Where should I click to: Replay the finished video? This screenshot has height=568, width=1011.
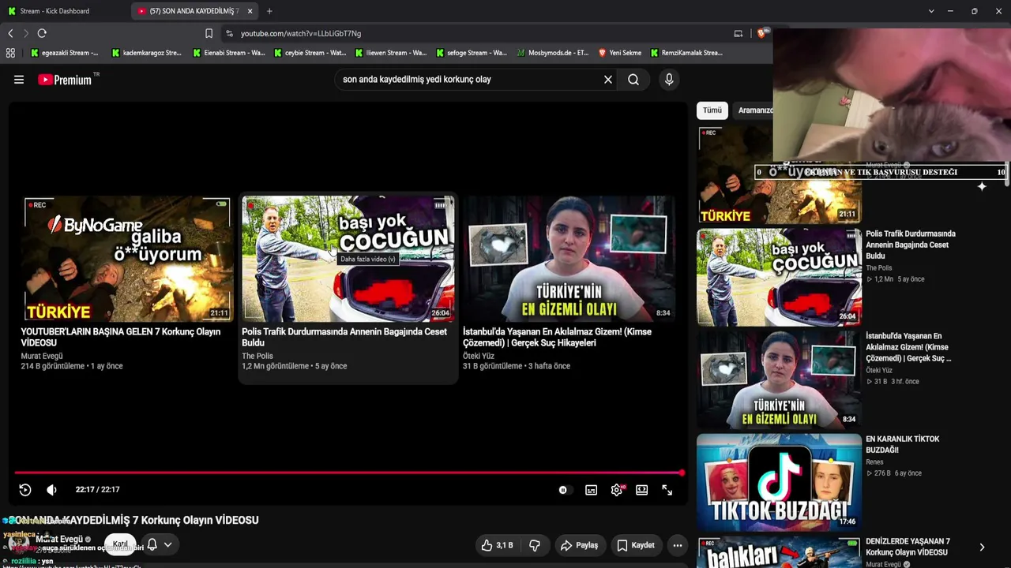click(25, 490)
